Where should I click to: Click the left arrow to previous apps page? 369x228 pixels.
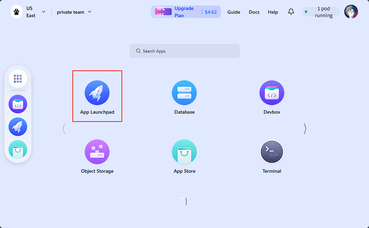tap(64, 129)
